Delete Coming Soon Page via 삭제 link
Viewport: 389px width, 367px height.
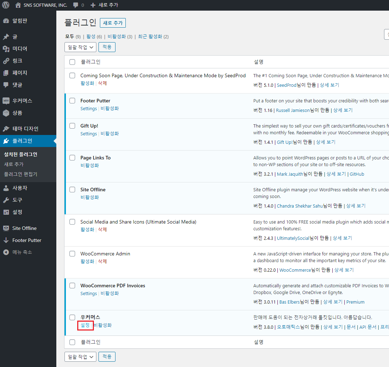point(102,83)
